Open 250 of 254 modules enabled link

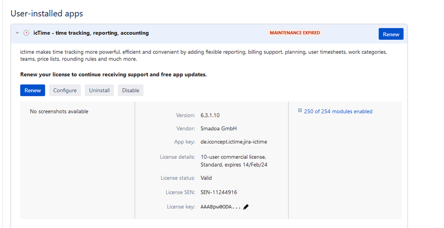338,111
